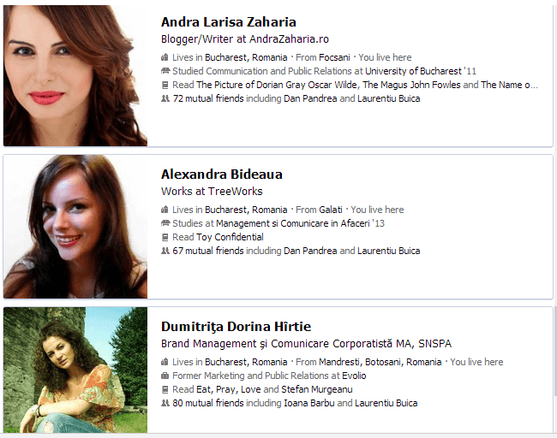Screen dimensions: 557x438
Task: View Dumitrița Dorina Hîrtie's profile photo
Action: pos(75,370)
